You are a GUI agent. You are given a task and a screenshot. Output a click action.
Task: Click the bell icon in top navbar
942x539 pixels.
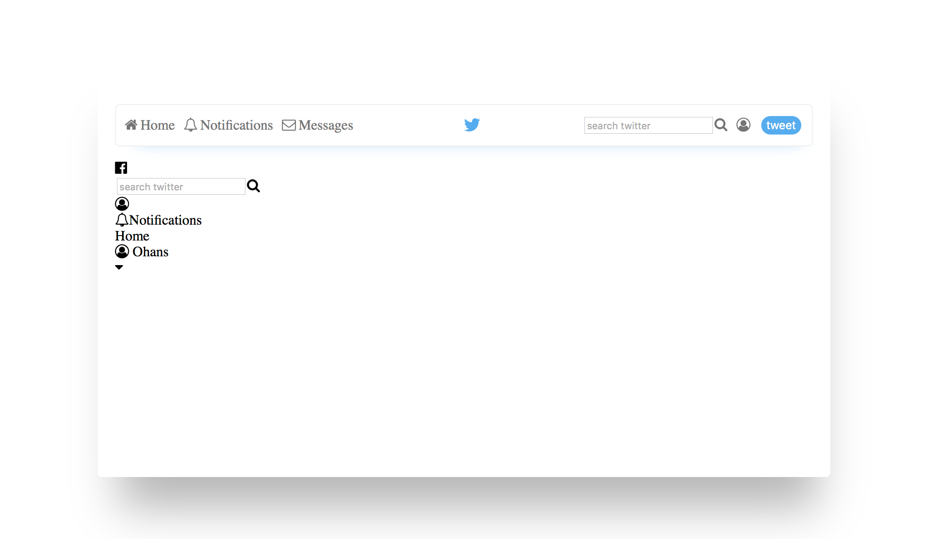coord(190,125)
